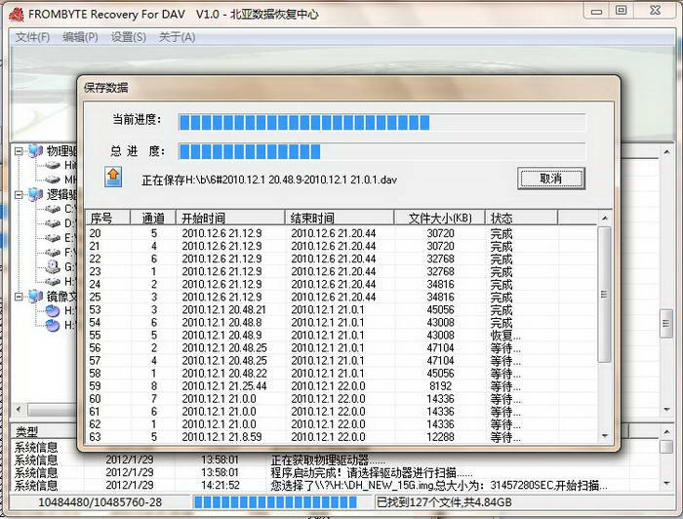The height and width of the screenshot is (519, 683).
Task: Select file row number 56
Action: (341, 348)
